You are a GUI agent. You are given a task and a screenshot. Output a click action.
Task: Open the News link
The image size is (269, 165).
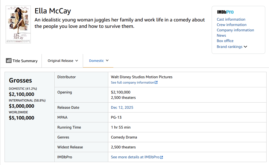221,35
